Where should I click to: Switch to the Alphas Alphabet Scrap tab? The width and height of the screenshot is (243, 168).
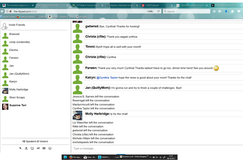(122, 6)
